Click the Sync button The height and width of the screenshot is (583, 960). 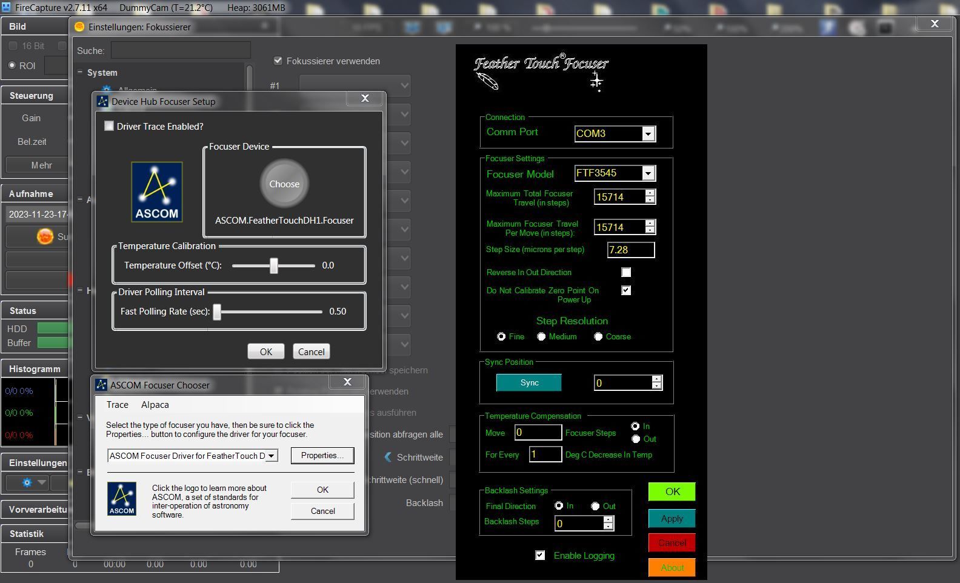click(x=529, y=382)
